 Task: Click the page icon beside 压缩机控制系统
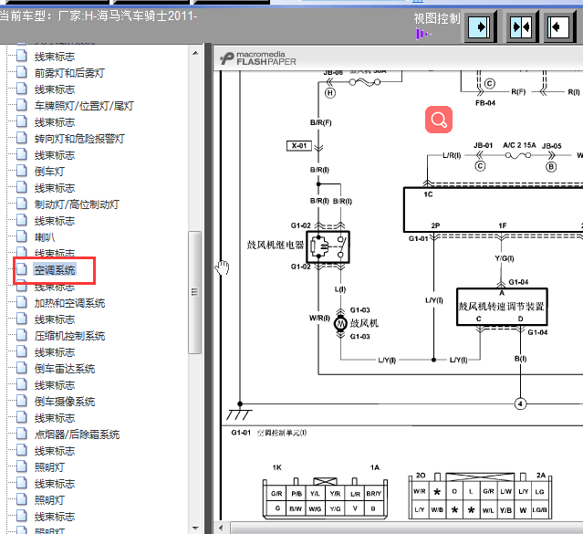[22, 334]
